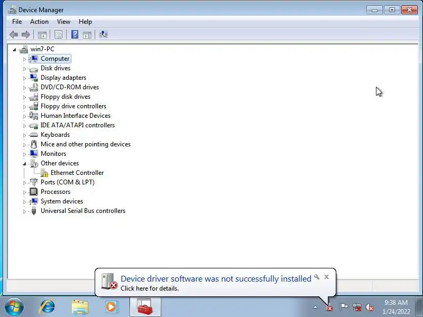
Task: Expand the Human Interface Devices category
Action: coord(24,116)
